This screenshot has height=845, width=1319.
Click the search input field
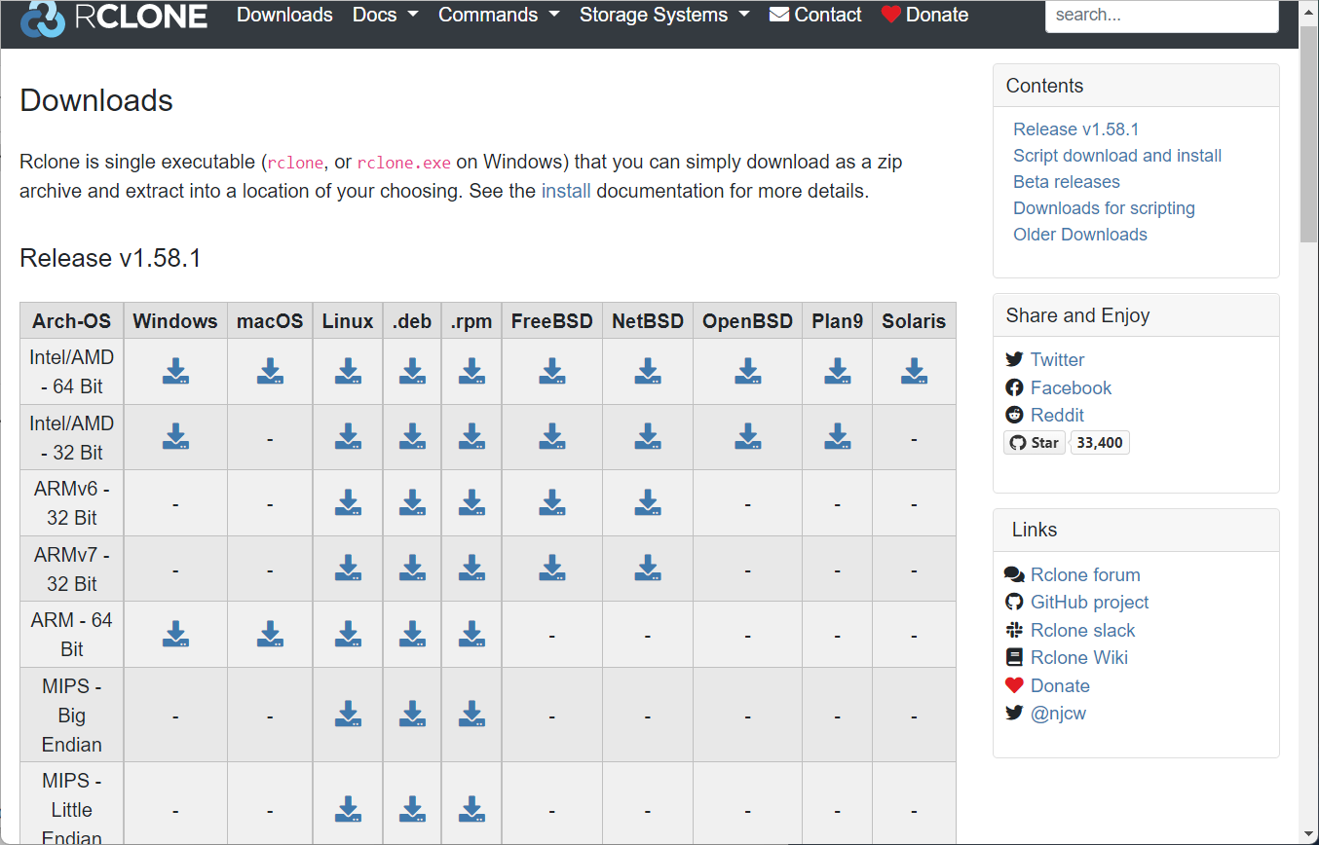click(1161, 15)
